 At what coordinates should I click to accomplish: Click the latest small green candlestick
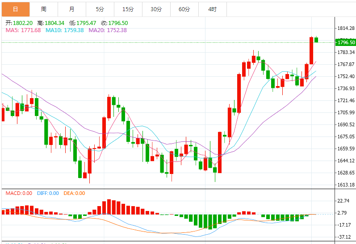316,40
